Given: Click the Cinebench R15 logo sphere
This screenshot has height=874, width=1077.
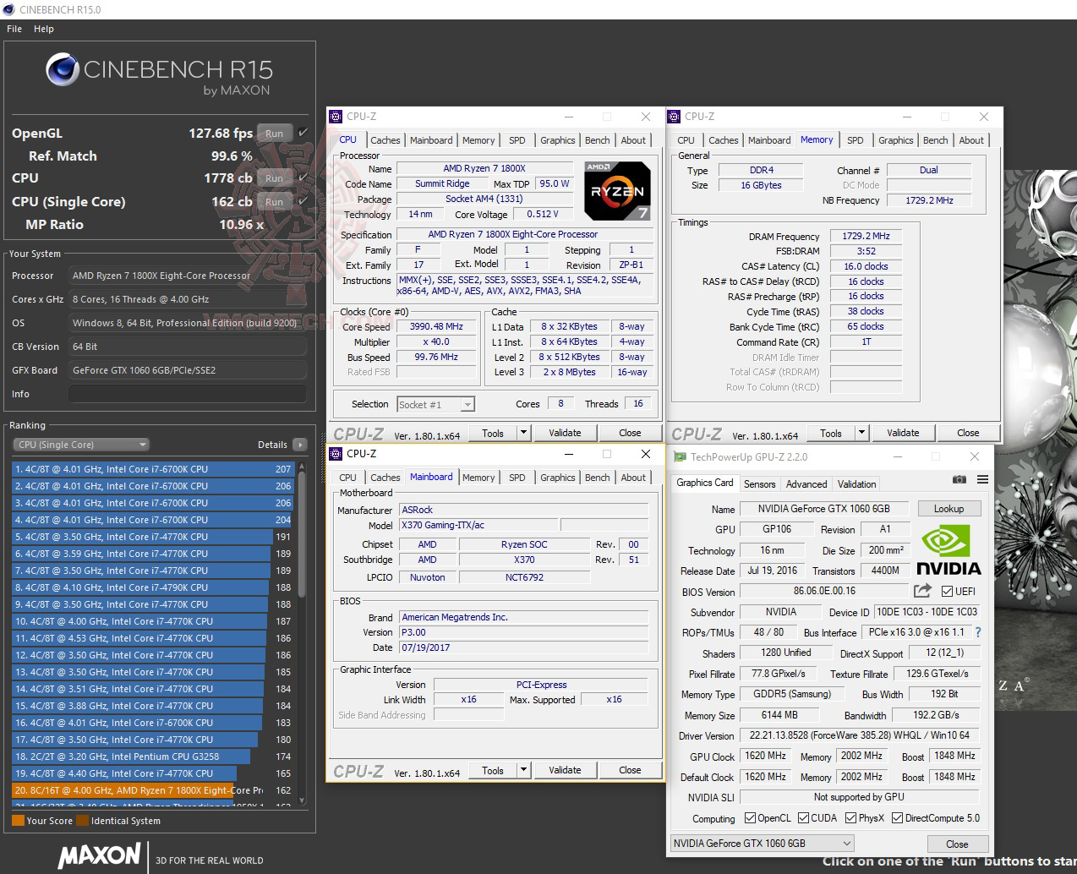Looking at the screenshot, I should click(63, 70).
